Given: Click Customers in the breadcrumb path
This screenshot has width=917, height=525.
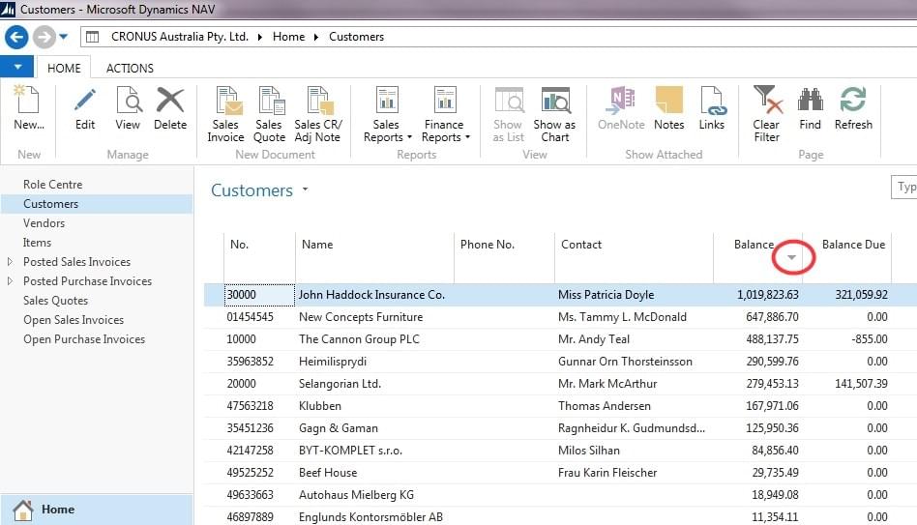Looking at the screenshot, I should click(x=356, y=37).
